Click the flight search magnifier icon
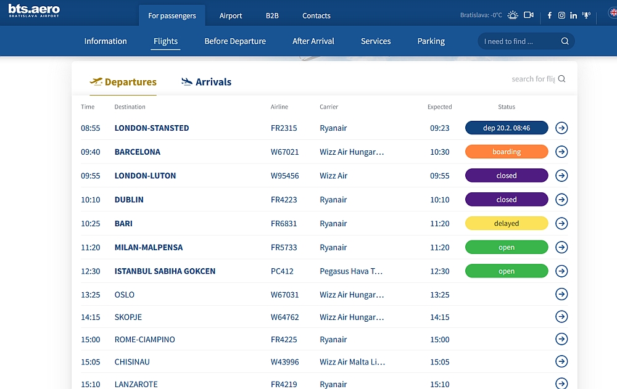The height and width of the screenshot is (389, 617). coord(561,79)
